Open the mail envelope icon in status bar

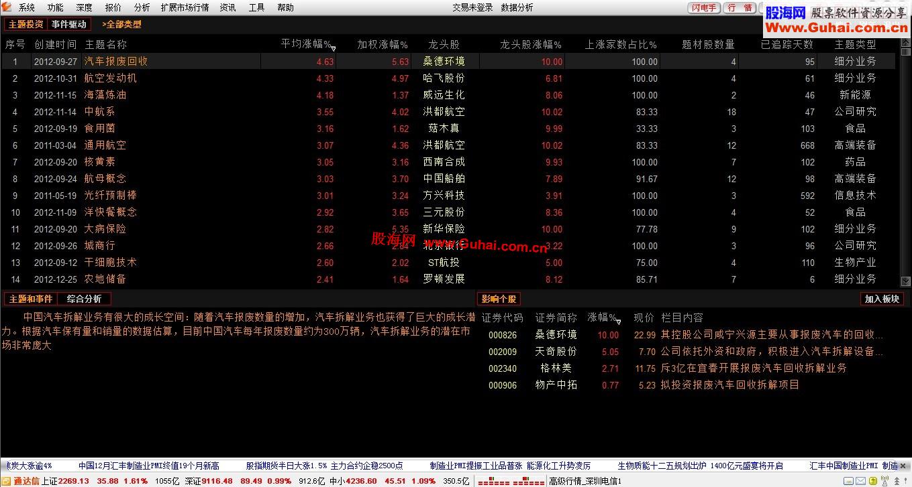click(860, 481)
